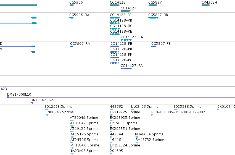Click the AT18566.5prime label

85,145
